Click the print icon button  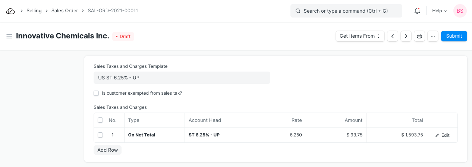[419, 36]
